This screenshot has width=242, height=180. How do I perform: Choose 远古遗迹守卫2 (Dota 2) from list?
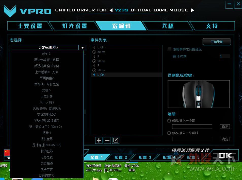pyautogui.click(x=46, y=127)
